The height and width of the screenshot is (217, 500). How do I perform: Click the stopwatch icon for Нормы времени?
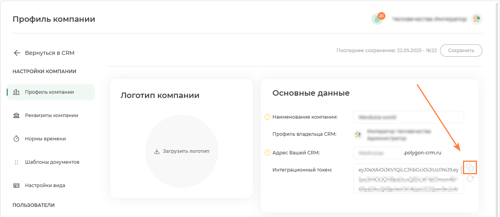pos(16,139)
